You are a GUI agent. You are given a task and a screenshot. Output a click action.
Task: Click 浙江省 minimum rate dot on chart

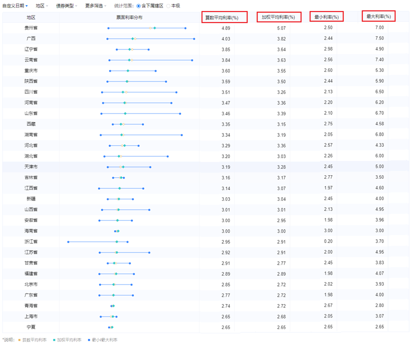pyautogui.click(x=68, y=242)
